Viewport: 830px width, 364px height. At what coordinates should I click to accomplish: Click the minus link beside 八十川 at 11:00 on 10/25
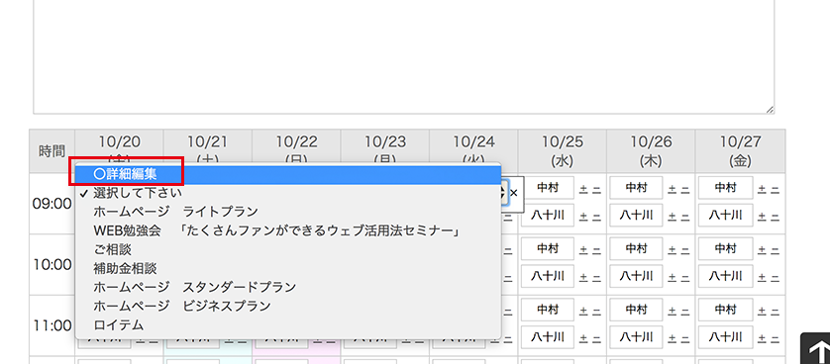click(596, 337)
